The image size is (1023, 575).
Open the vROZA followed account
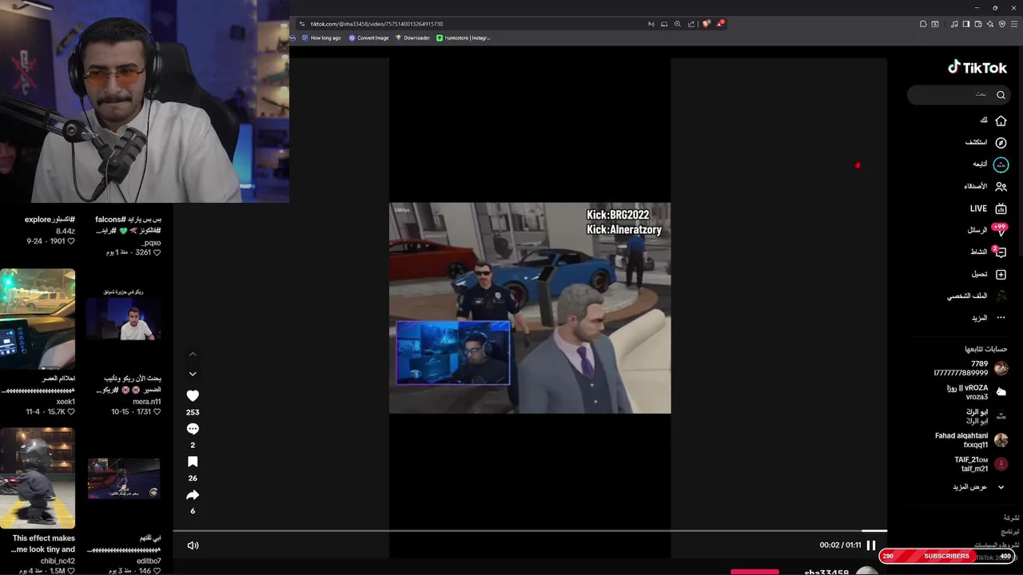pos(977,392)
